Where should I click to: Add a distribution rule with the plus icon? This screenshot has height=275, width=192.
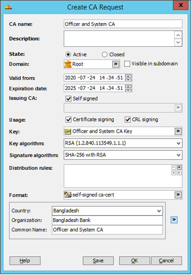pyautogui.click(x=179, y=168)
